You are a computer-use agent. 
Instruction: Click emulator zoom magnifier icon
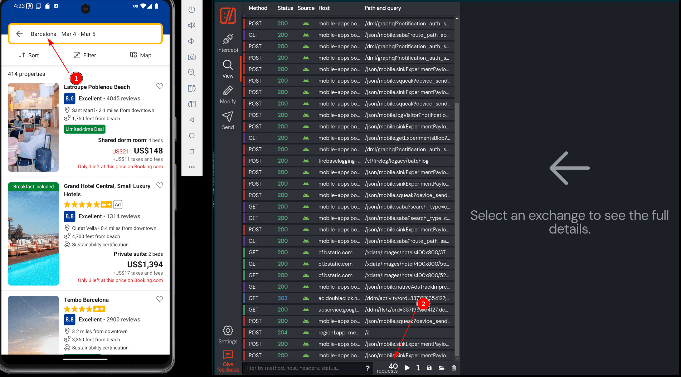[192, 72]
